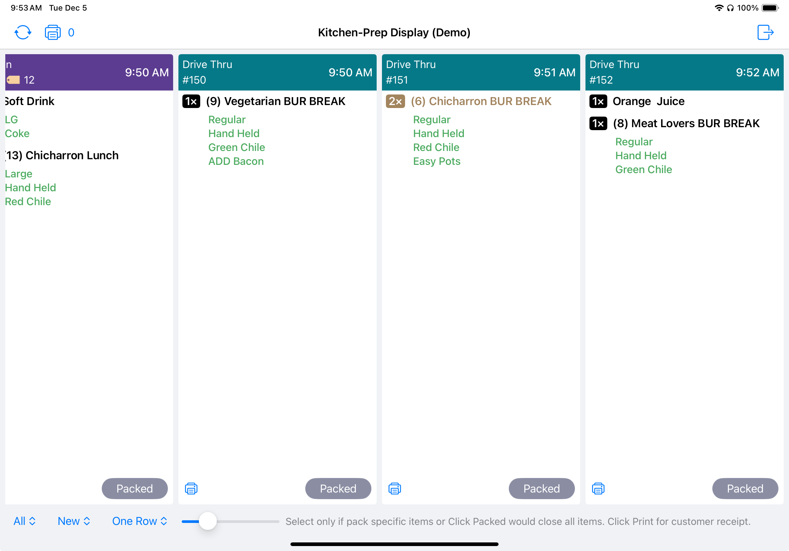
Task: Print receipt for order #152
Action: 598,489
